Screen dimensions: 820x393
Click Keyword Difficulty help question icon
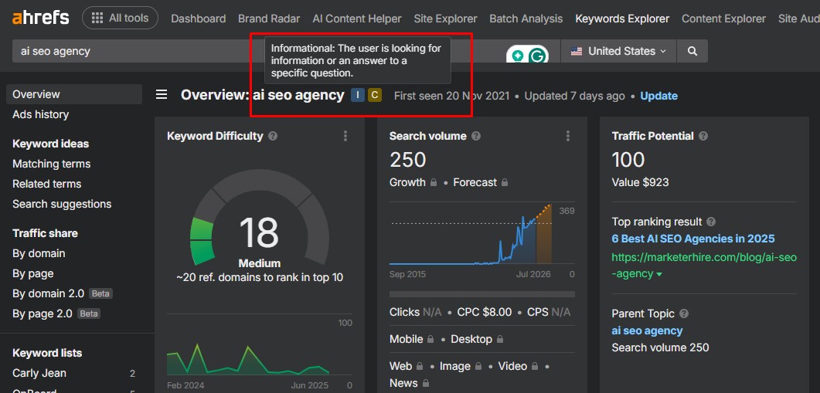pos(273,136)
